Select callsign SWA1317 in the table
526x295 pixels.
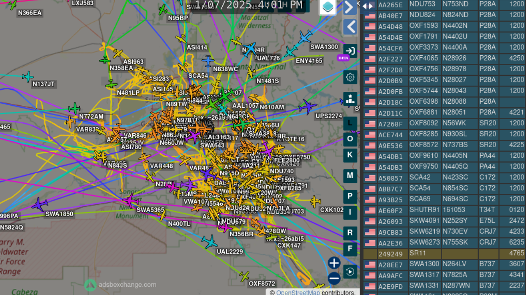point(424,275)
